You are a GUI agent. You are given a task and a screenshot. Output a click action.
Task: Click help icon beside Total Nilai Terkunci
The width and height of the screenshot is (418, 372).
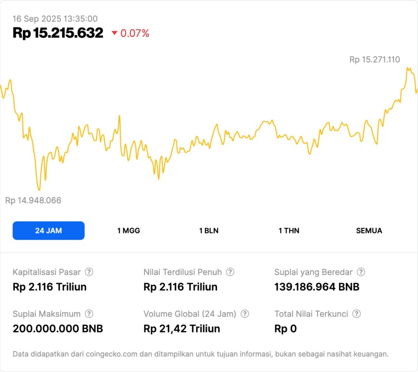point(357,314)
